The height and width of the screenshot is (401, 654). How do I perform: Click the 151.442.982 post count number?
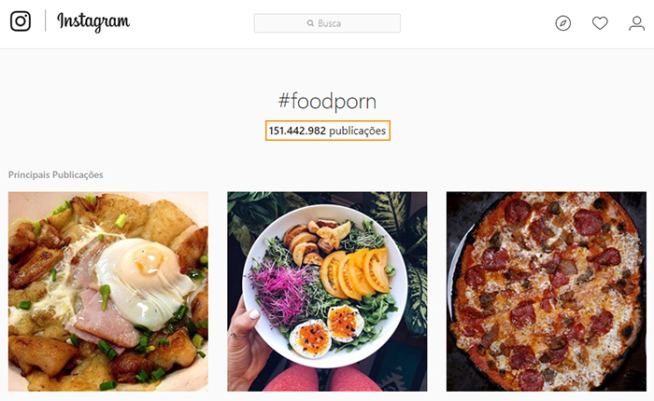(x=297, y=131)
